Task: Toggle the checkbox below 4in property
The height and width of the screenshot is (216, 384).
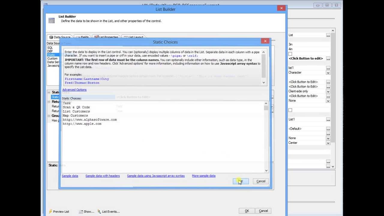Action: [x=290, y=54]
